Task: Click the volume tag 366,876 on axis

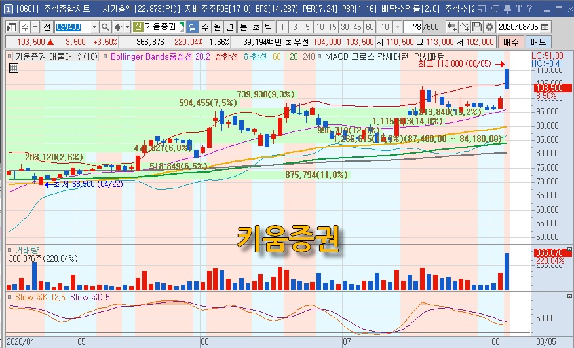Action: pos(552,252)
